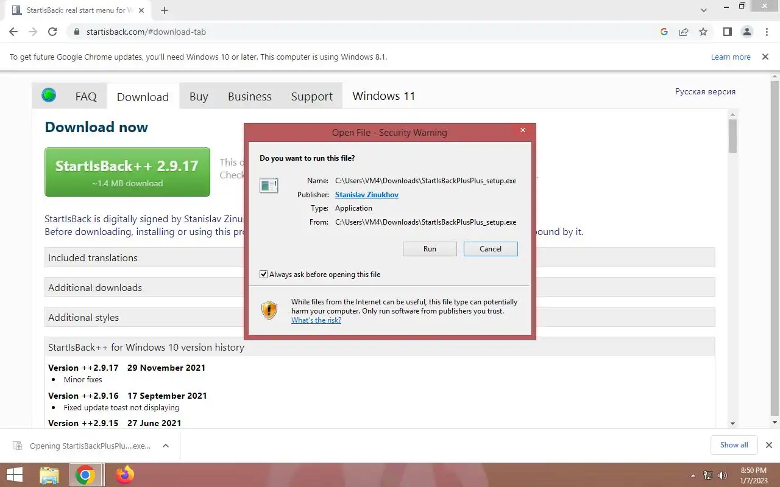
Task: Open the FAQ tab
Action: 86,96
